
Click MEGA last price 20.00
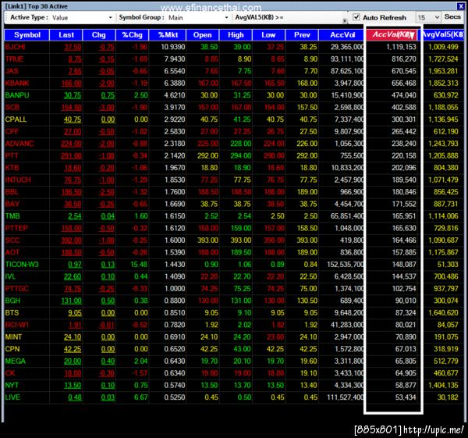pos(73,361)
